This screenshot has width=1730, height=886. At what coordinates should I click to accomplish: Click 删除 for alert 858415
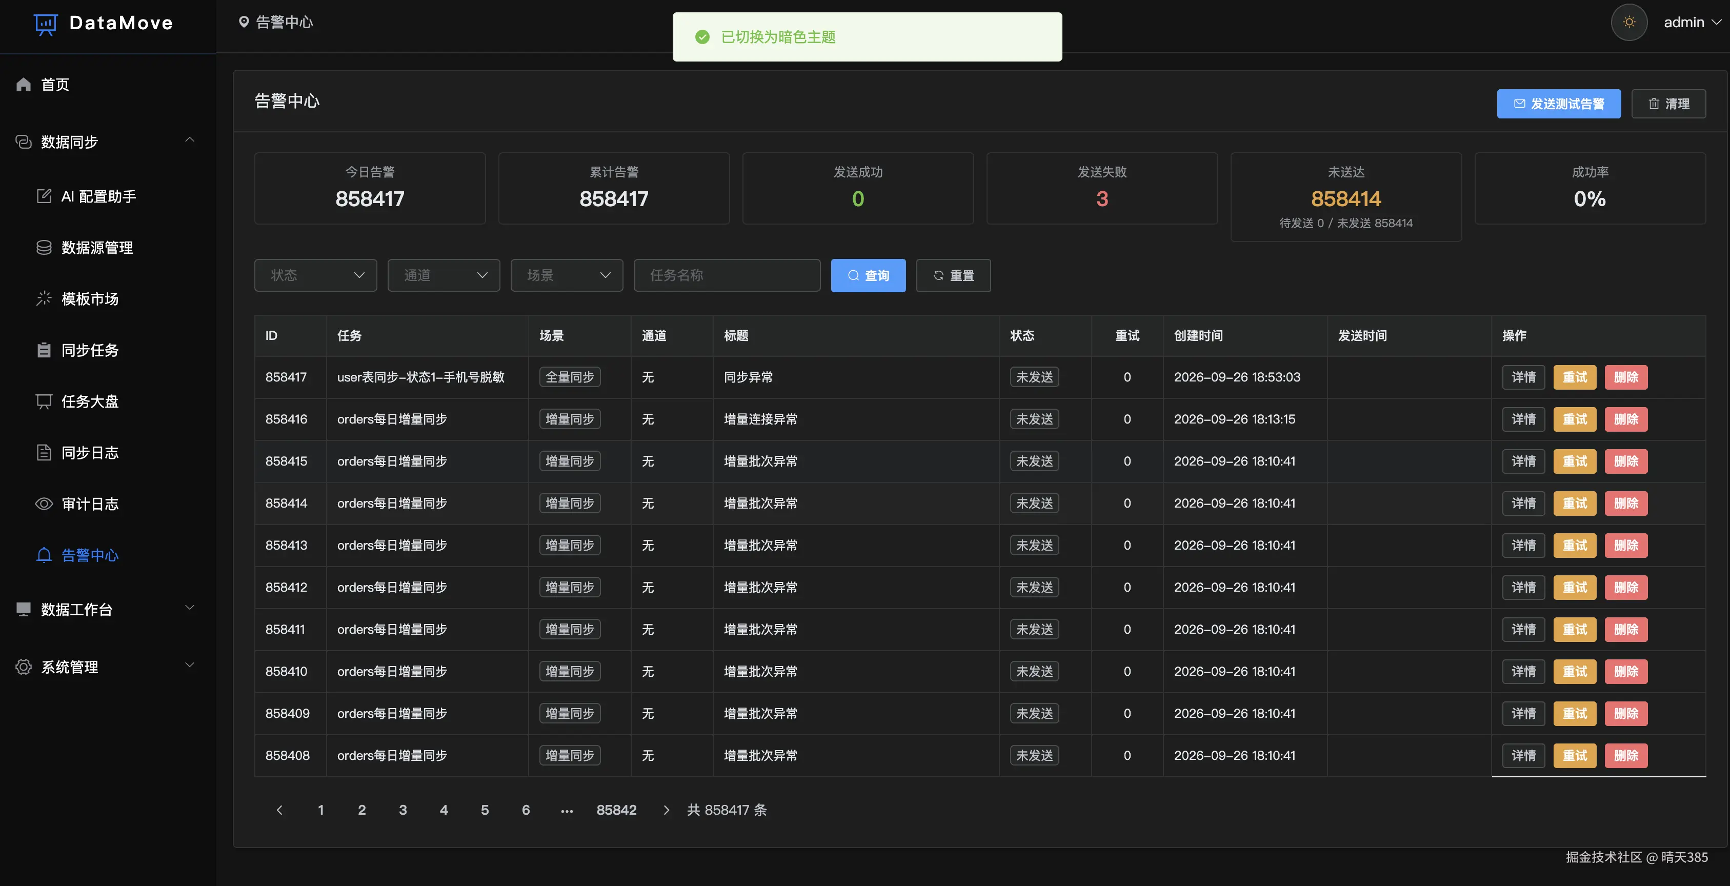[x=1626, y=461]
